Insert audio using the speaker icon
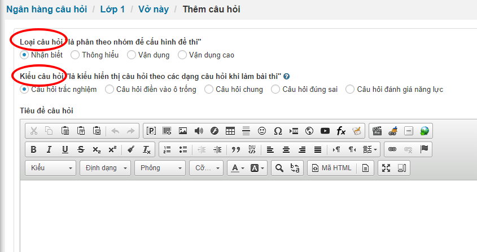 [x=199, y=131]
